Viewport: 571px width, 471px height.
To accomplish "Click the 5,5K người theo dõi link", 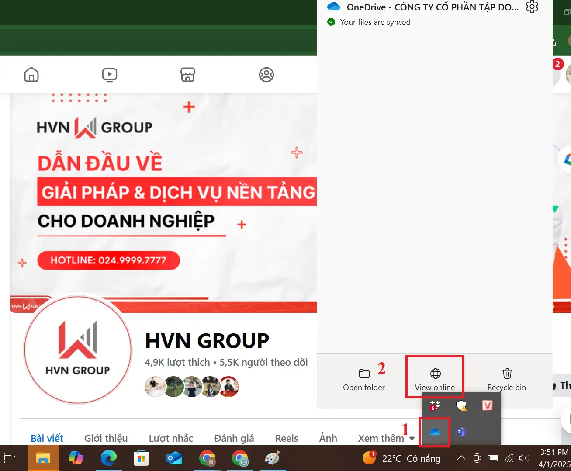I will point(263,362).
